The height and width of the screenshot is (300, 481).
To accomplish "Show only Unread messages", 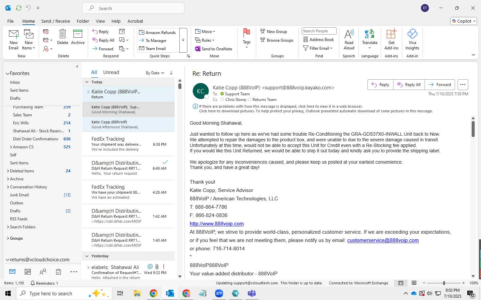I will [111, 72].
